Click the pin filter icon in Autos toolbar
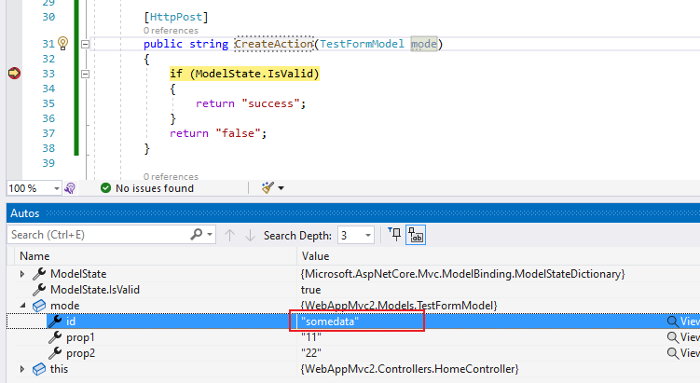Image resolution: width=700 pixels, height=383 pixels. tap(394, 234)
